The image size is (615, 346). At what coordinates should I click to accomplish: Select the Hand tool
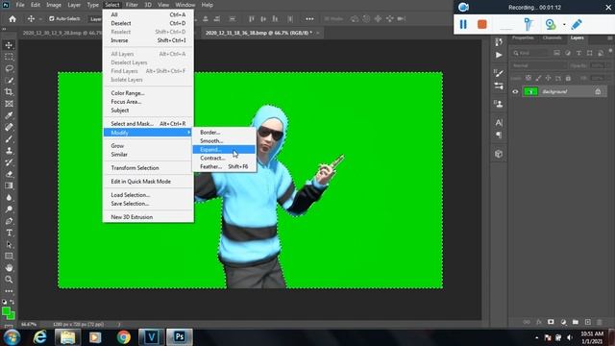9,268
